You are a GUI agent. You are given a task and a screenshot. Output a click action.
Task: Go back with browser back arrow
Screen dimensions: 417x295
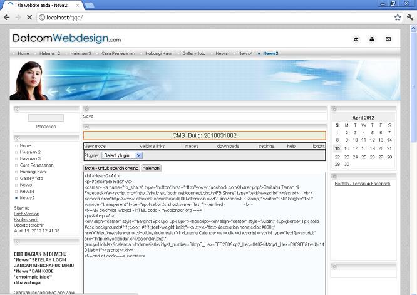(x=7, y=18)
